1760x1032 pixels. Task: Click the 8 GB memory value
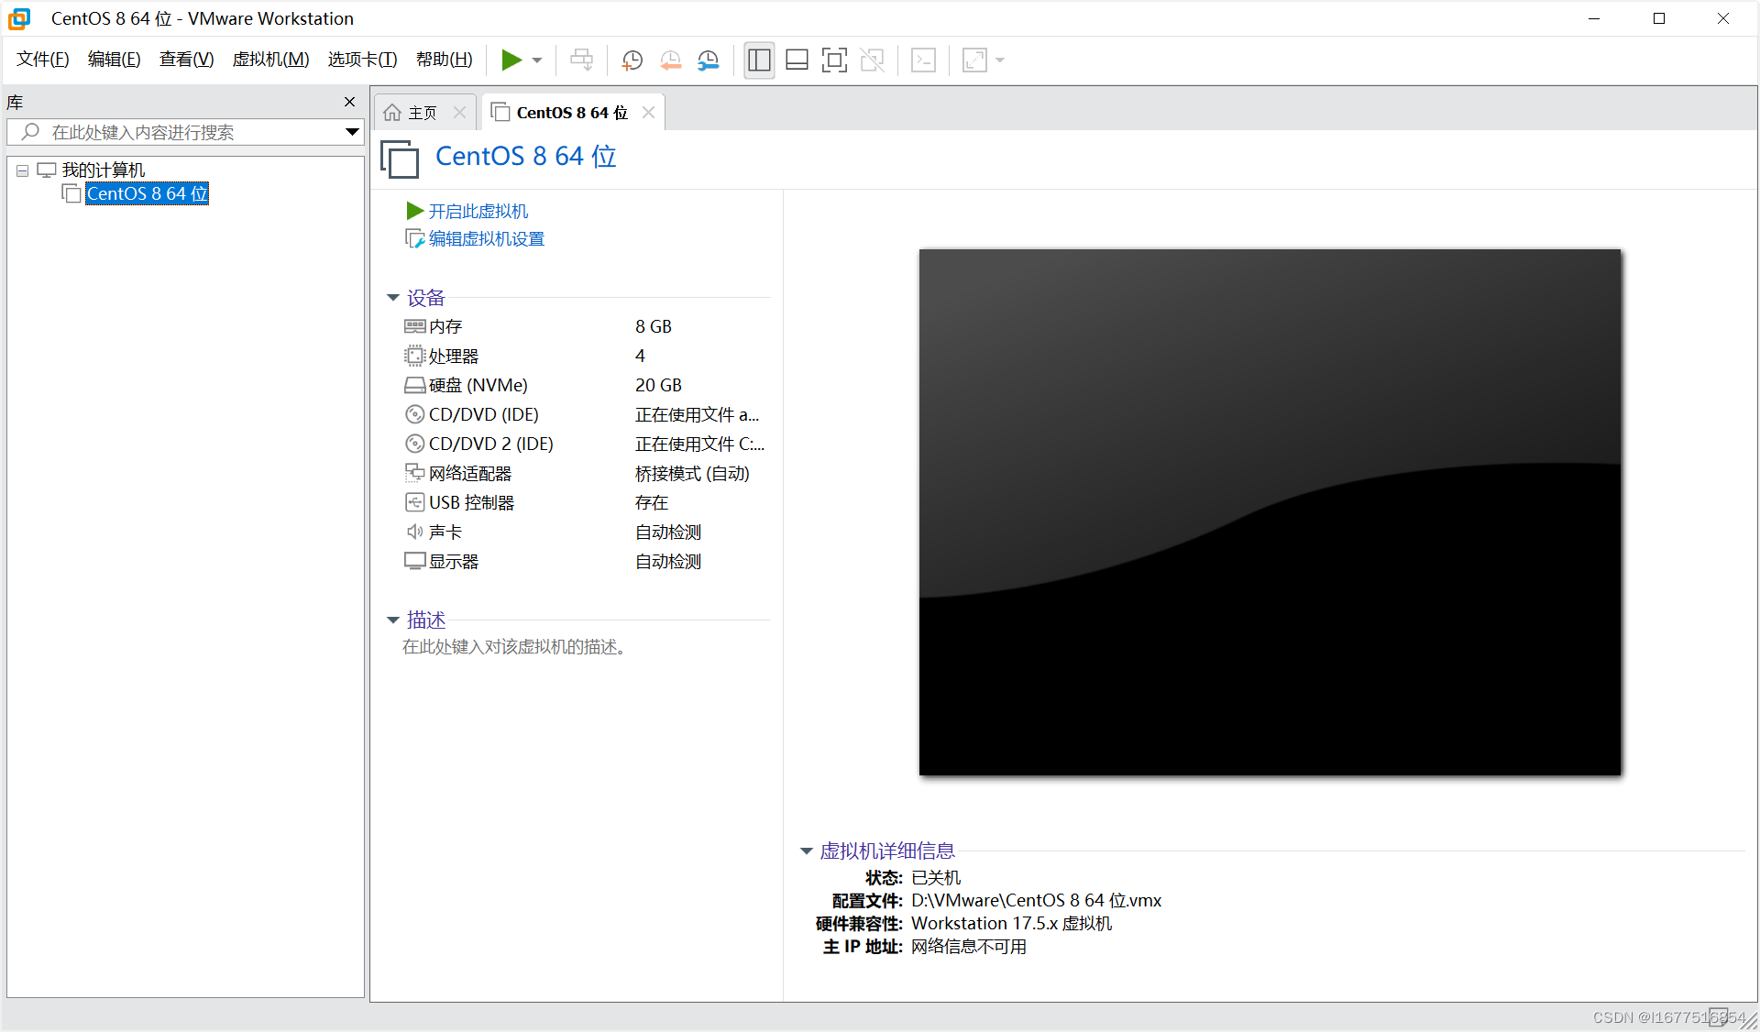point(654,327)
